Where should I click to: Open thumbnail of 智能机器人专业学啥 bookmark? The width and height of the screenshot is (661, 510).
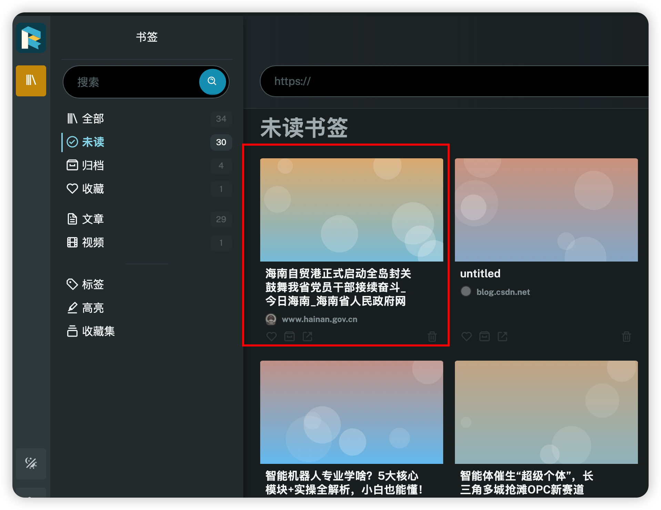pyautogui.click(x=352, y=412)
